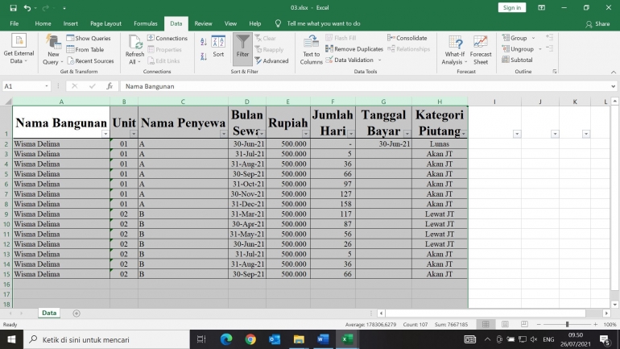Image resolution: width=620 pixels, height=349 pixels.
Task: Sort A to Z ascending
Action: tap(204, 42)
